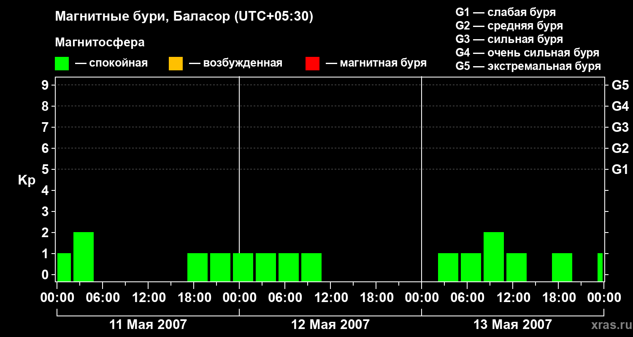Click the vertical divider between 12 and 13 Мая
Image resolution: width=633 pixels, height=337 pixels.
click(x=422, y=179)
